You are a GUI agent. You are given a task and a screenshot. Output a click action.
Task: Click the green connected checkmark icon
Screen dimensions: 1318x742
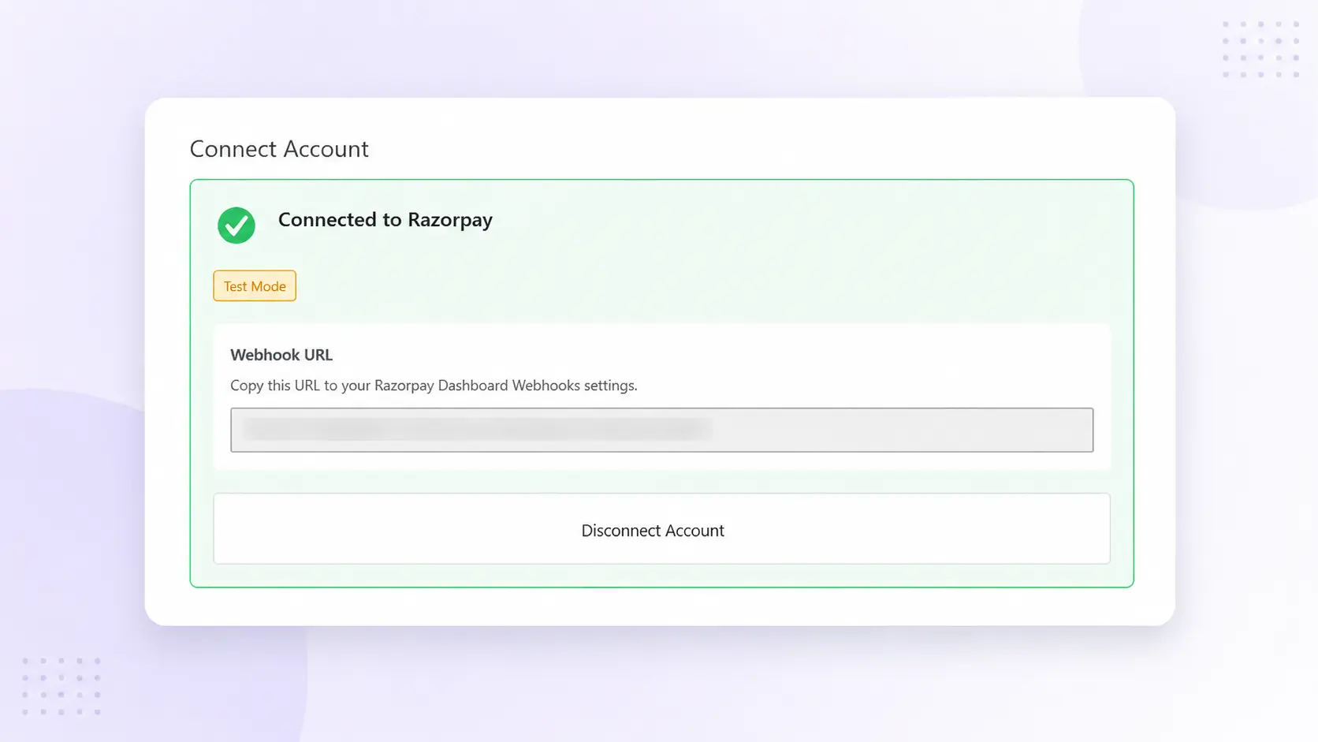pyautogui.click(x=236, y=226)
